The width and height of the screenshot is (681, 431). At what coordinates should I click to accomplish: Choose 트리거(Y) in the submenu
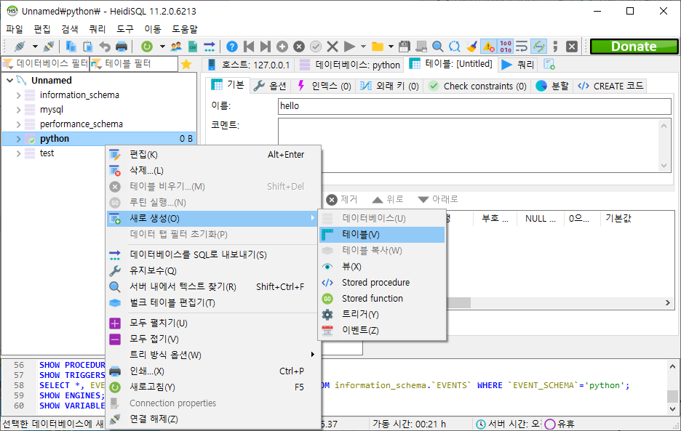[x=382, y=314]
